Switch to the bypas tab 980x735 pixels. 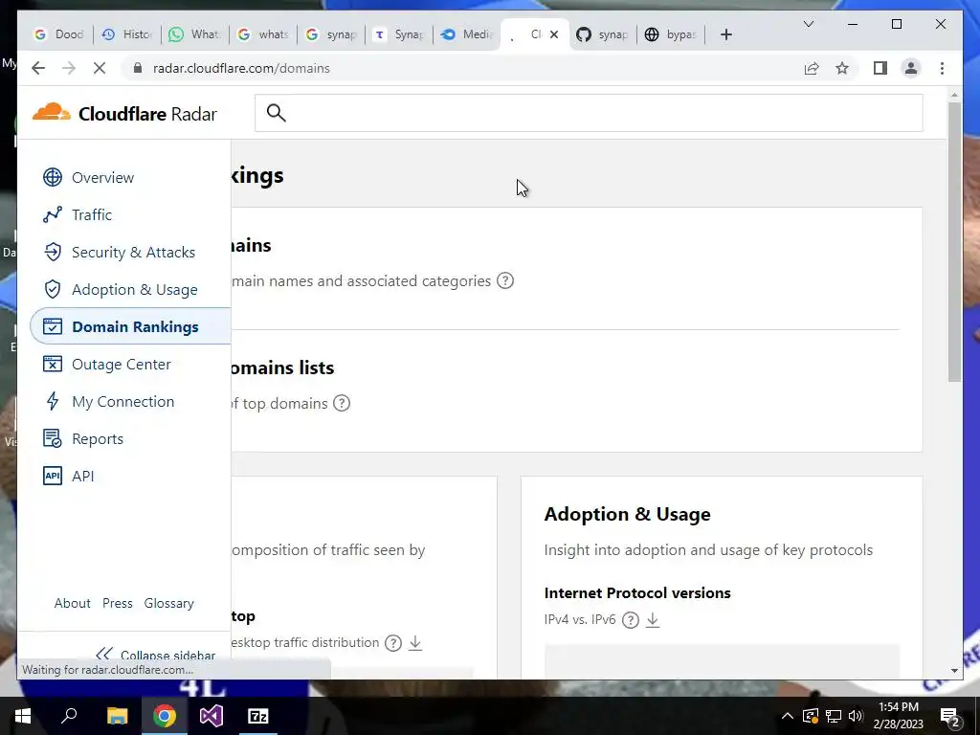click(671, 34)
